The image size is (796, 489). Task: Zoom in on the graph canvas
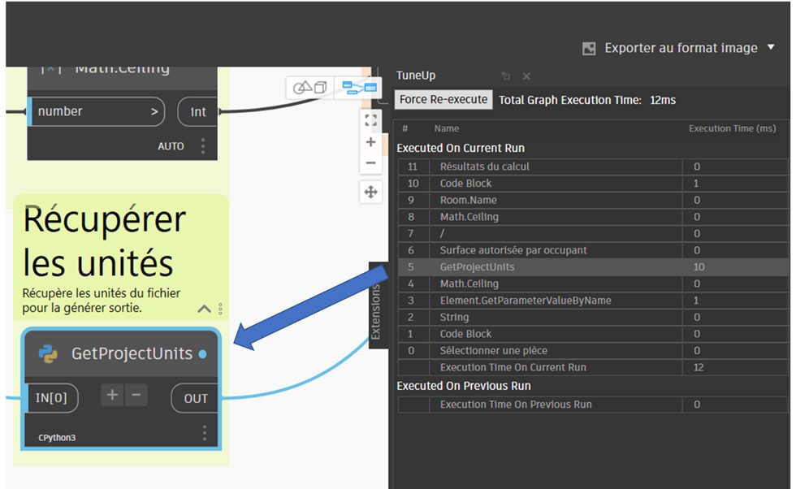[370, 141]
